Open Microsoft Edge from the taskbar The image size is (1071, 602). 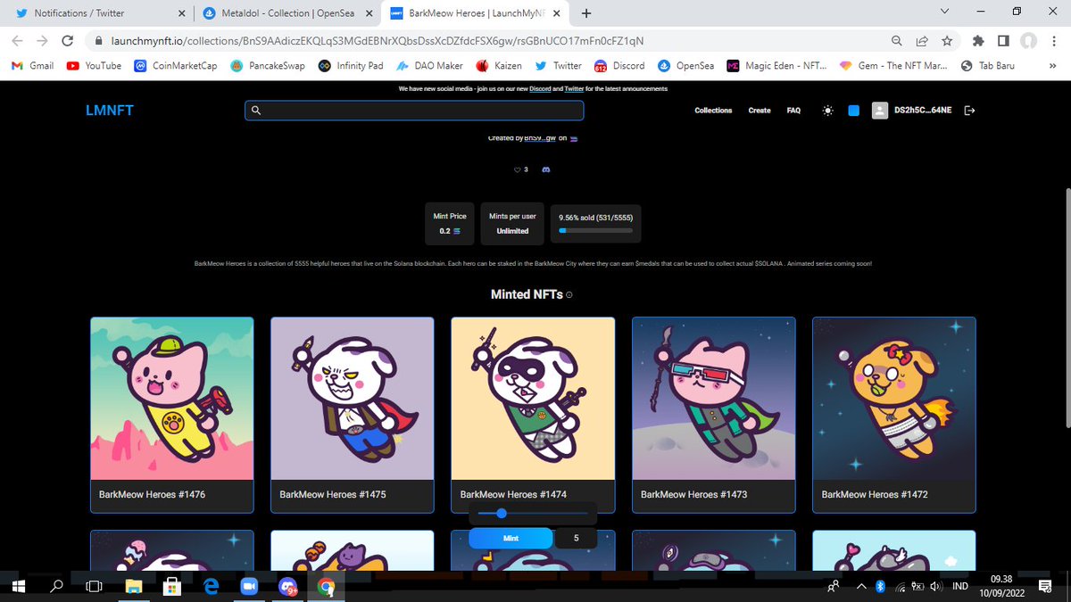[x=211, y=586]
